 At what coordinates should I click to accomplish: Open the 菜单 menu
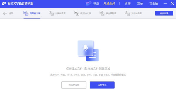click(140, 4)
